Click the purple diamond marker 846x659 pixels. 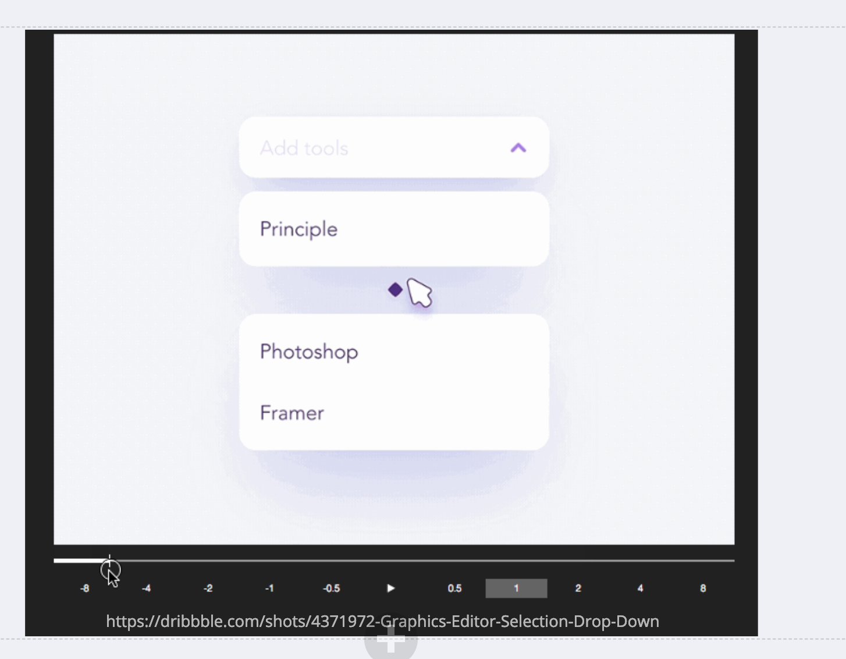(395, 289)
